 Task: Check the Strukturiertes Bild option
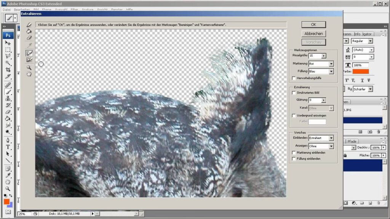[x=294, y=92]
